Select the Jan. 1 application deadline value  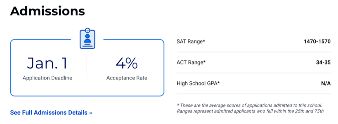(47, 63)
